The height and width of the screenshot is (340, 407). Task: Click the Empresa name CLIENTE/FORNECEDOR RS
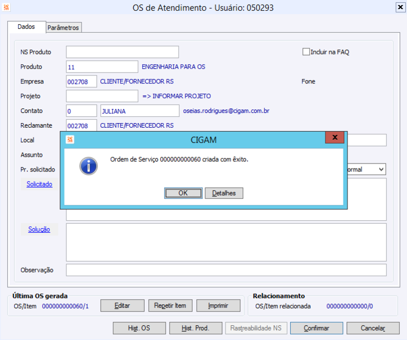(137, 81)
